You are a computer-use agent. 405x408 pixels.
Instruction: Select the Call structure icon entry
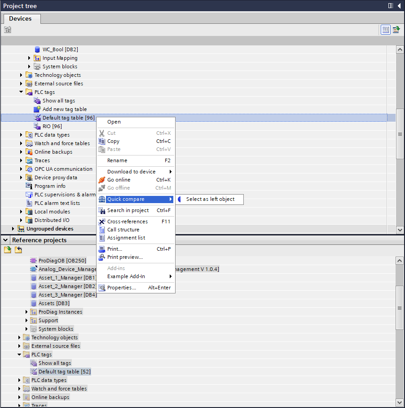(x=102, y=230)
